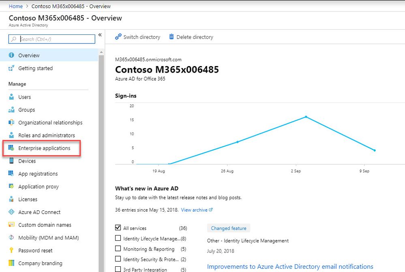
Task: Uncheck the All services checkbox
Action: [x=118, y=227]
